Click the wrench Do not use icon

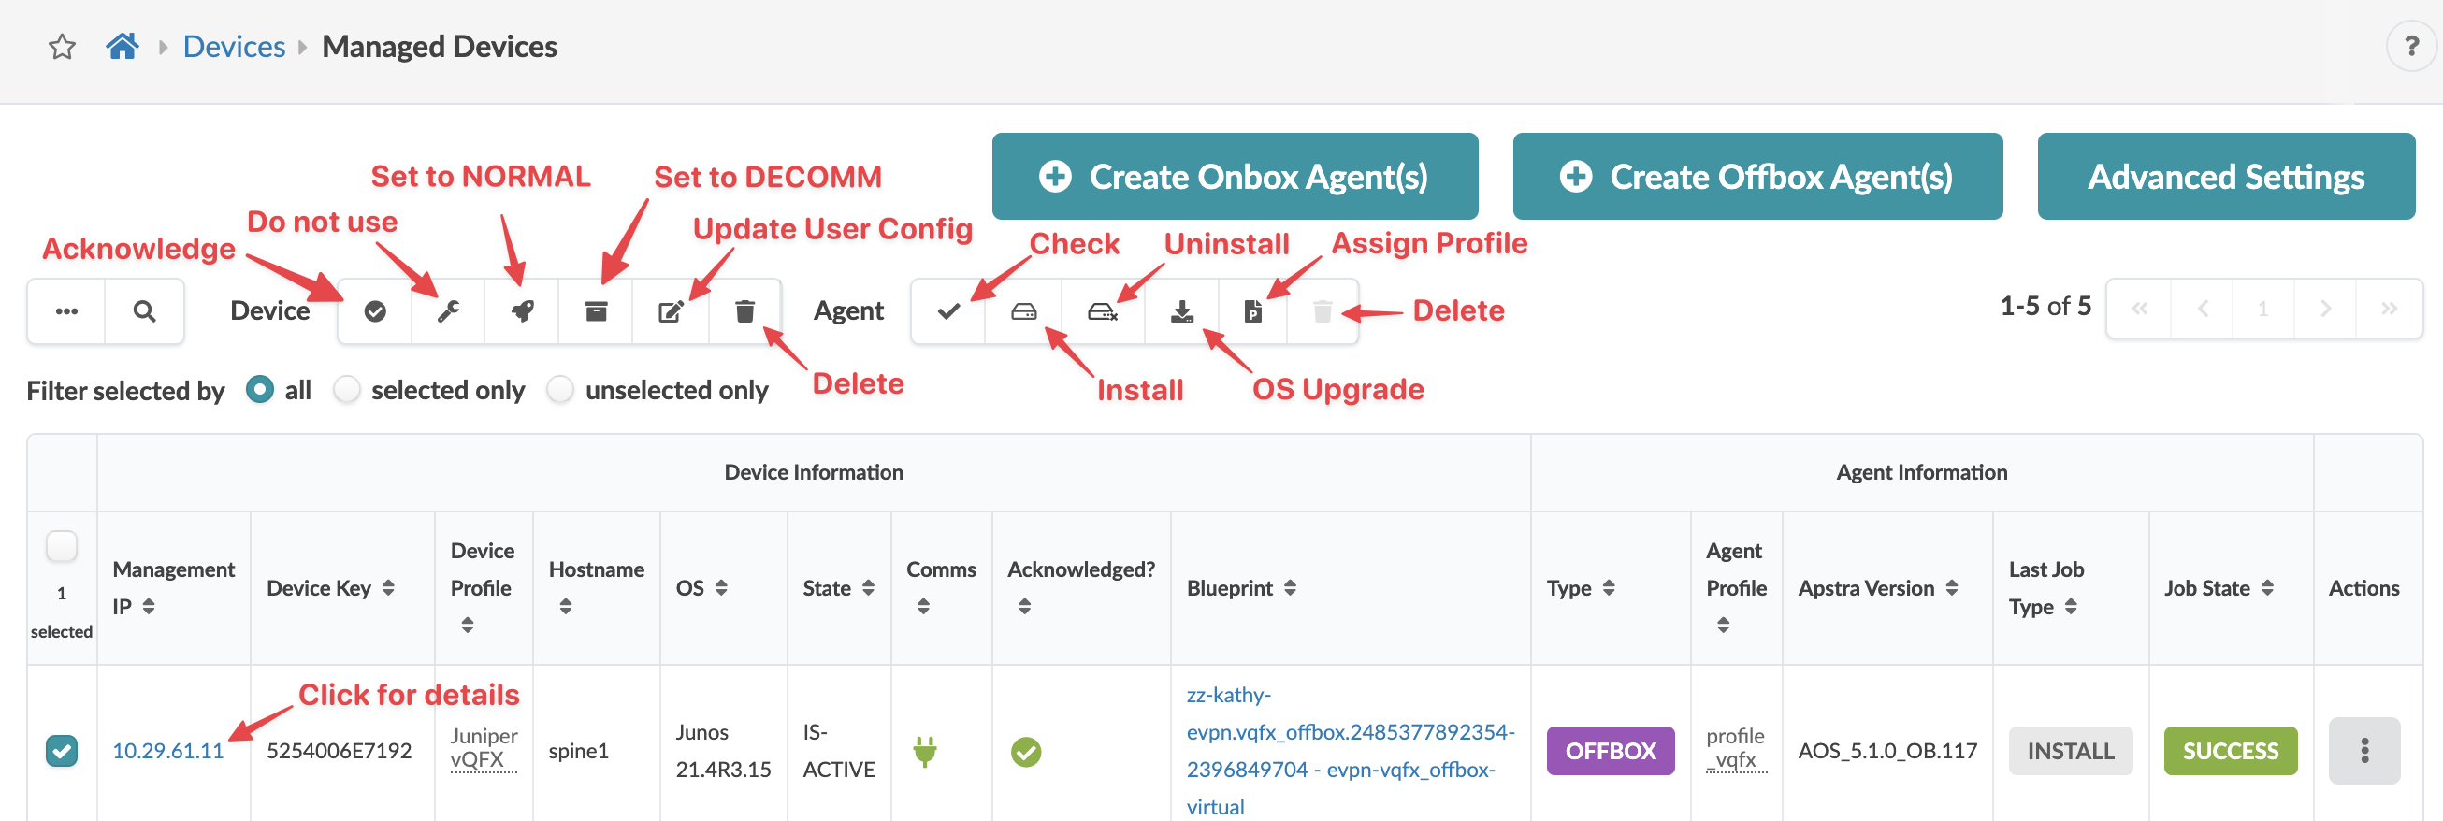[448, 311]
